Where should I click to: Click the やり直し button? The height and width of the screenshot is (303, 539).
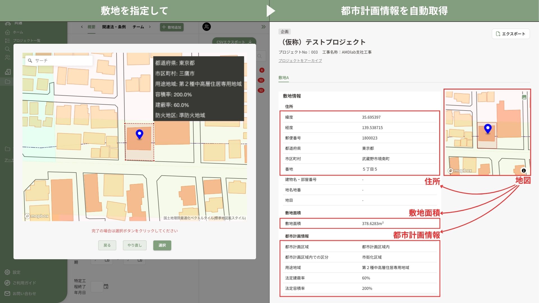coord(135,245)
